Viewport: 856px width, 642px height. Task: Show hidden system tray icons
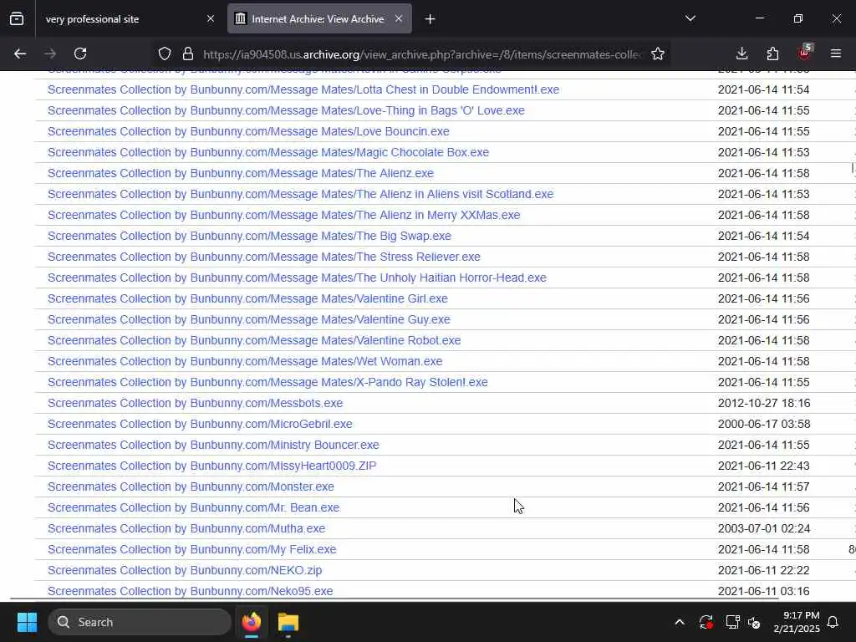click(680, 622)
